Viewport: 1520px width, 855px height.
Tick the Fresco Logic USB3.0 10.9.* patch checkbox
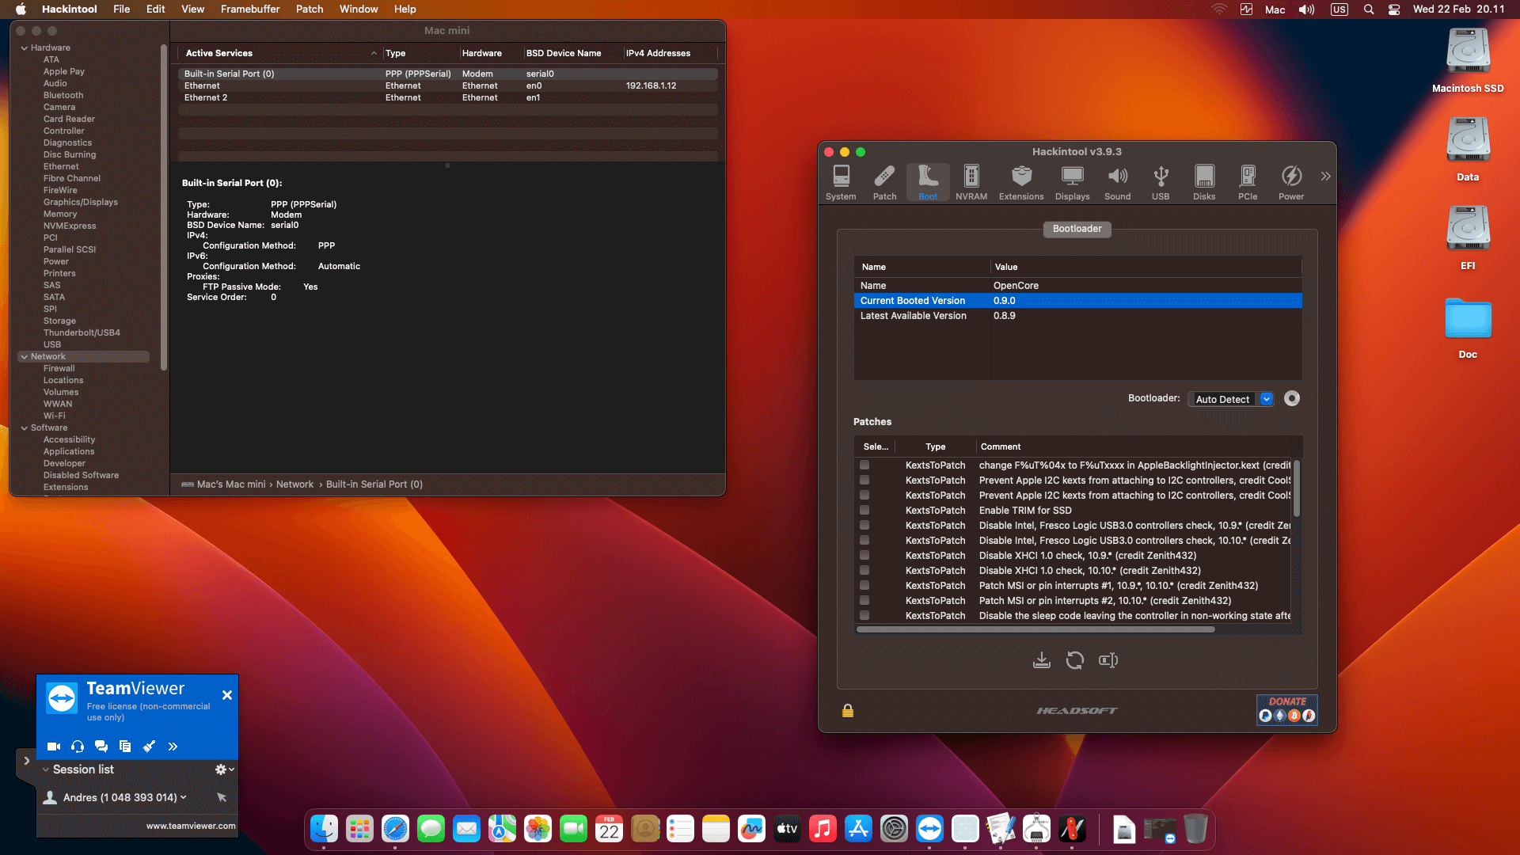pyautogui.click(x=864, y=526)
